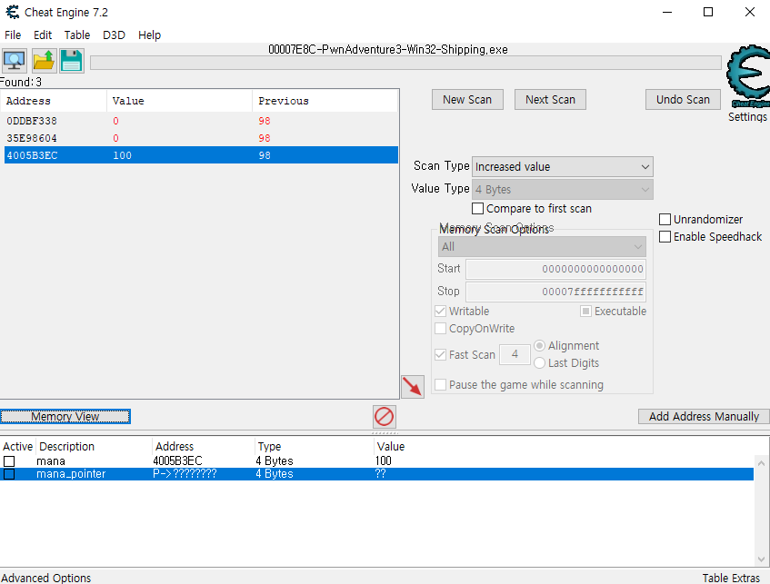Click the New Scan button
Image resolution: width=770 pixels, height=584 pixels.
(x=467, y=100)
